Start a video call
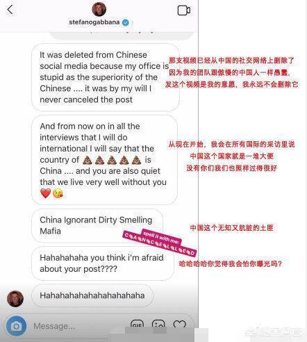This screenshot has height=342, width=307. pyautogui.click(x=184, y=10)
